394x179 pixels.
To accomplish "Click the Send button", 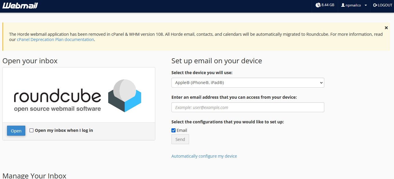I will pyautogui.click(x=180, y=139).
